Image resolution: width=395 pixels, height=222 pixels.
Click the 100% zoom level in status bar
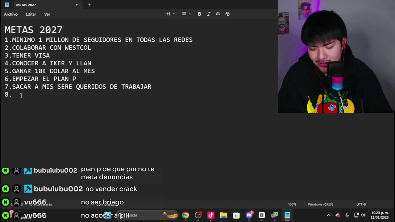tap(292, 204)
